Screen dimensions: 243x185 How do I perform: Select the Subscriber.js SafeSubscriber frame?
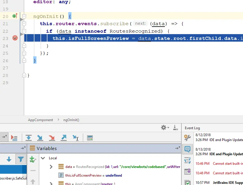click(13, 178)
